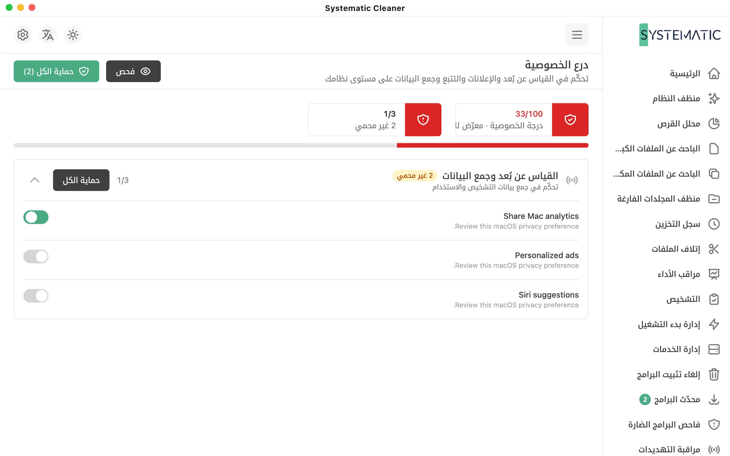Click the hamburger menu button

[577, 35]
